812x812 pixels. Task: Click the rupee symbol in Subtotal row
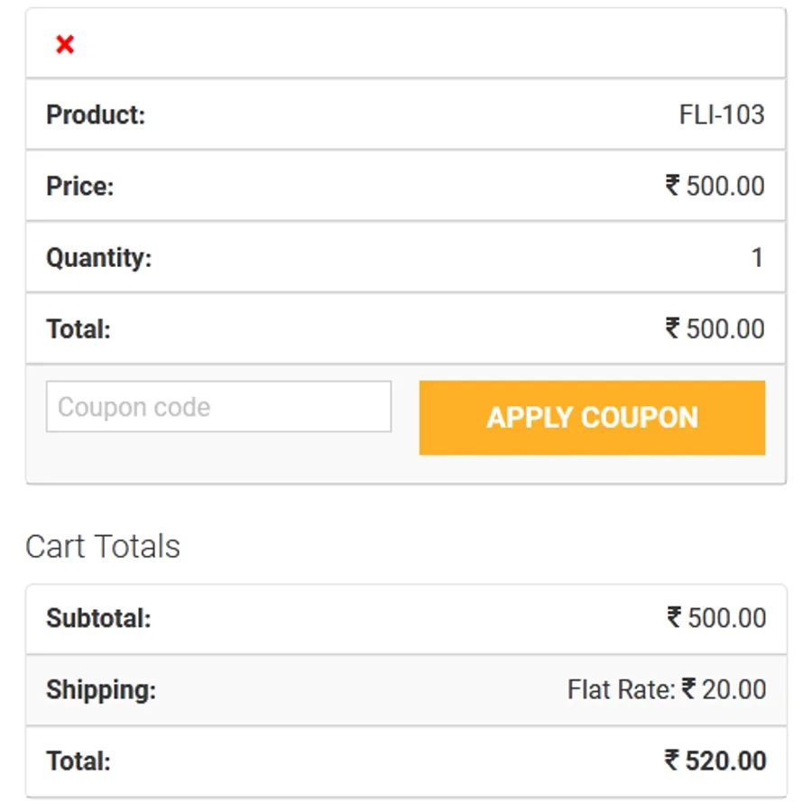click(x=674, y=617)
